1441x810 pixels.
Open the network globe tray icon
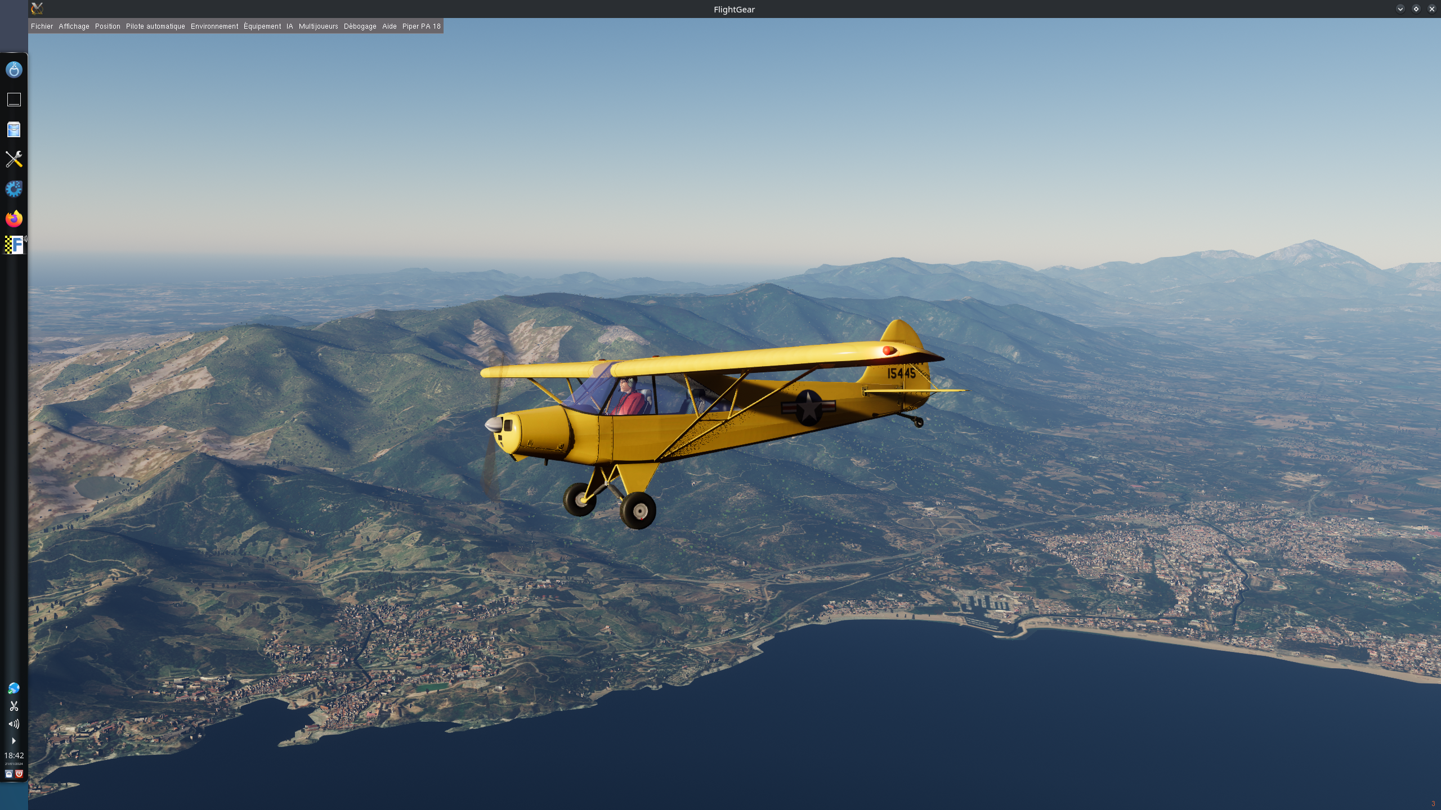pos(14,688)
